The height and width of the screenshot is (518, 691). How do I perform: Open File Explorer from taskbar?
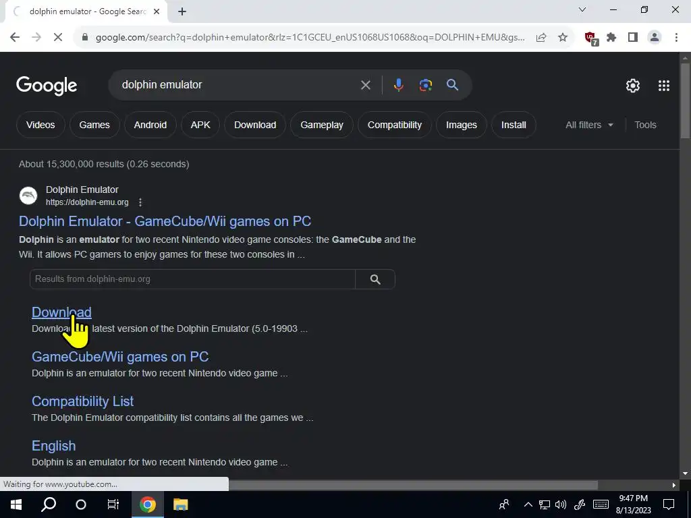[x=180, y=505]
